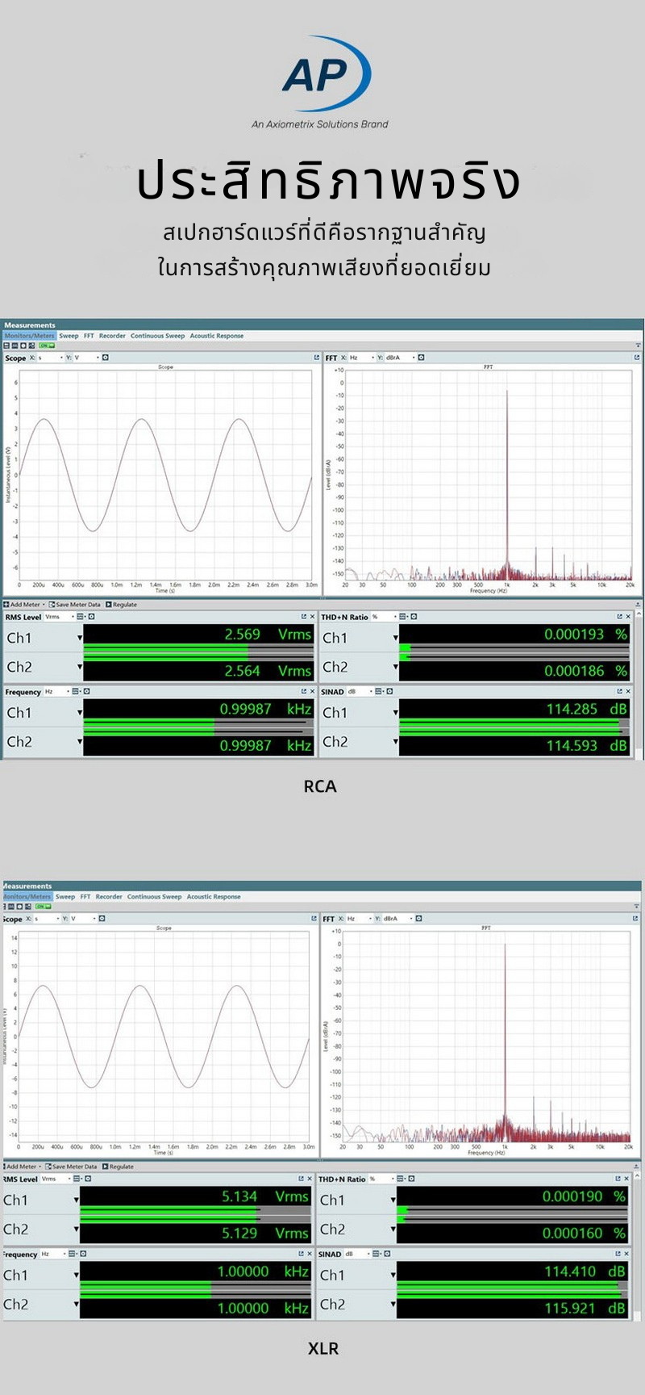Select the Continuous Sweep tab in the RCA window
This screenshot has height=1395, width=645.
pyautogui.click(x=157, y=336)
